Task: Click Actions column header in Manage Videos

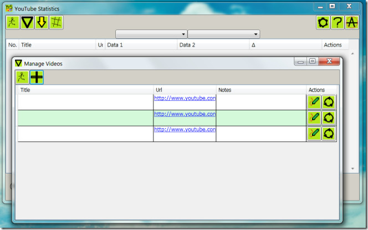Action: click(321, 90)
